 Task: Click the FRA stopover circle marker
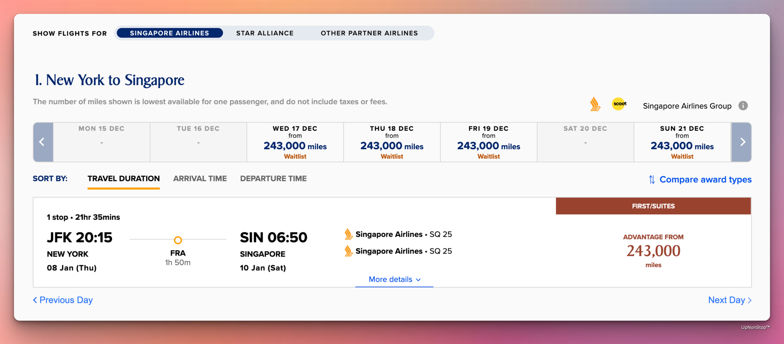(178, 240)
